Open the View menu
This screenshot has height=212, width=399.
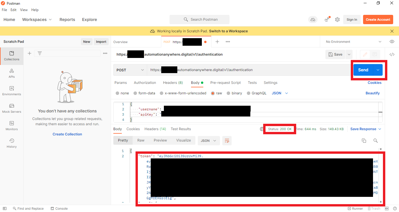point(24,10)
